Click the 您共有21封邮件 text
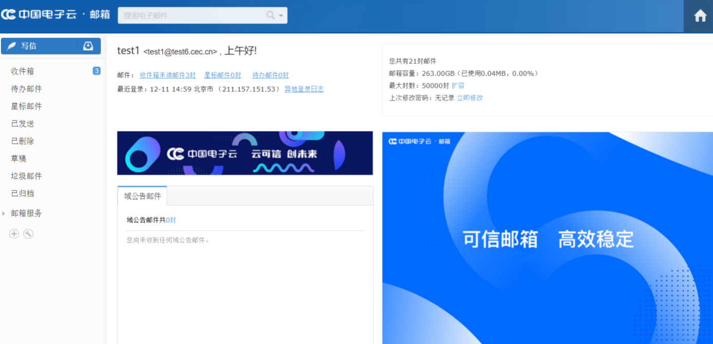The height and width of the screenshot is (344, 713). click(412, 61)
